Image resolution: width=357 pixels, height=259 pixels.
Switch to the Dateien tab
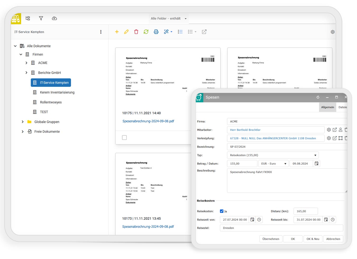pos(342,107)
